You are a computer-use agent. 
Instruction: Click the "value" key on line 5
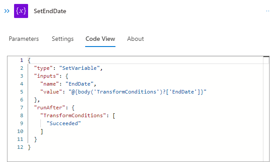tap(51, 92)
